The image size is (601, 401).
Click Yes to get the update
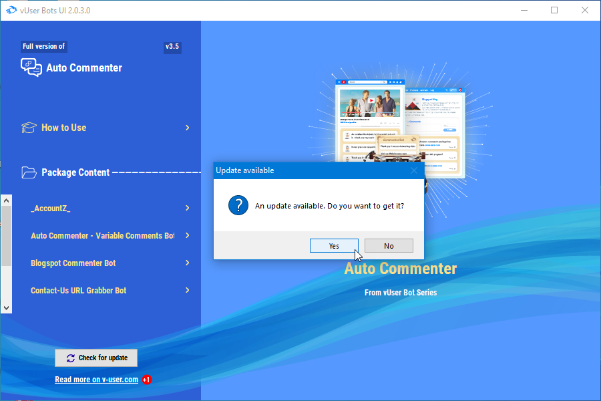point(334,245)
